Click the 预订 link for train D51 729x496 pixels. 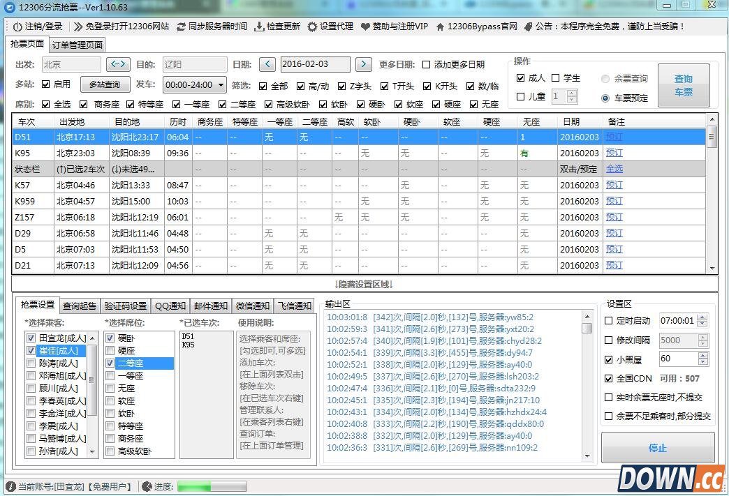click(613, 136)
